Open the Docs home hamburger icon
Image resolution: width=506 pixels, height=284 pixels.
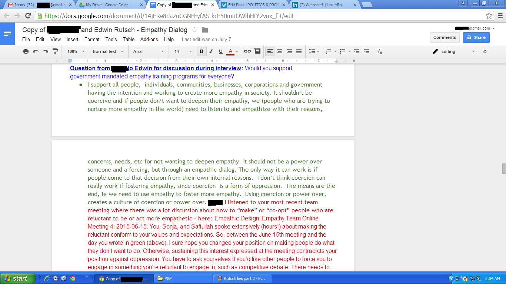point(7,33)
